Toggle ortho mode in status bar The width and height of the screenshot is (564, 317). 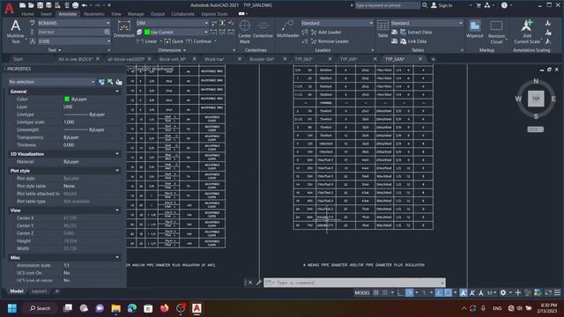click(x=400, y=293)
